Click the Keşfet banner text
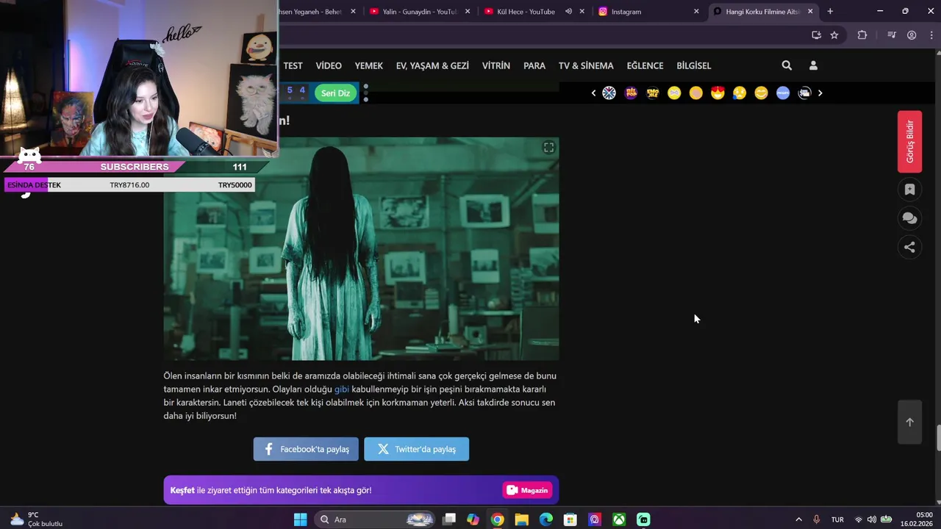This screenshot has height=529, width=941. coord(271,490)
